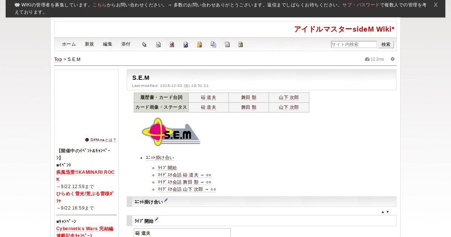This screenshot has height=237, width=451.
Task: Click the S.E.M unit logo image
Action: pos(171,132)
